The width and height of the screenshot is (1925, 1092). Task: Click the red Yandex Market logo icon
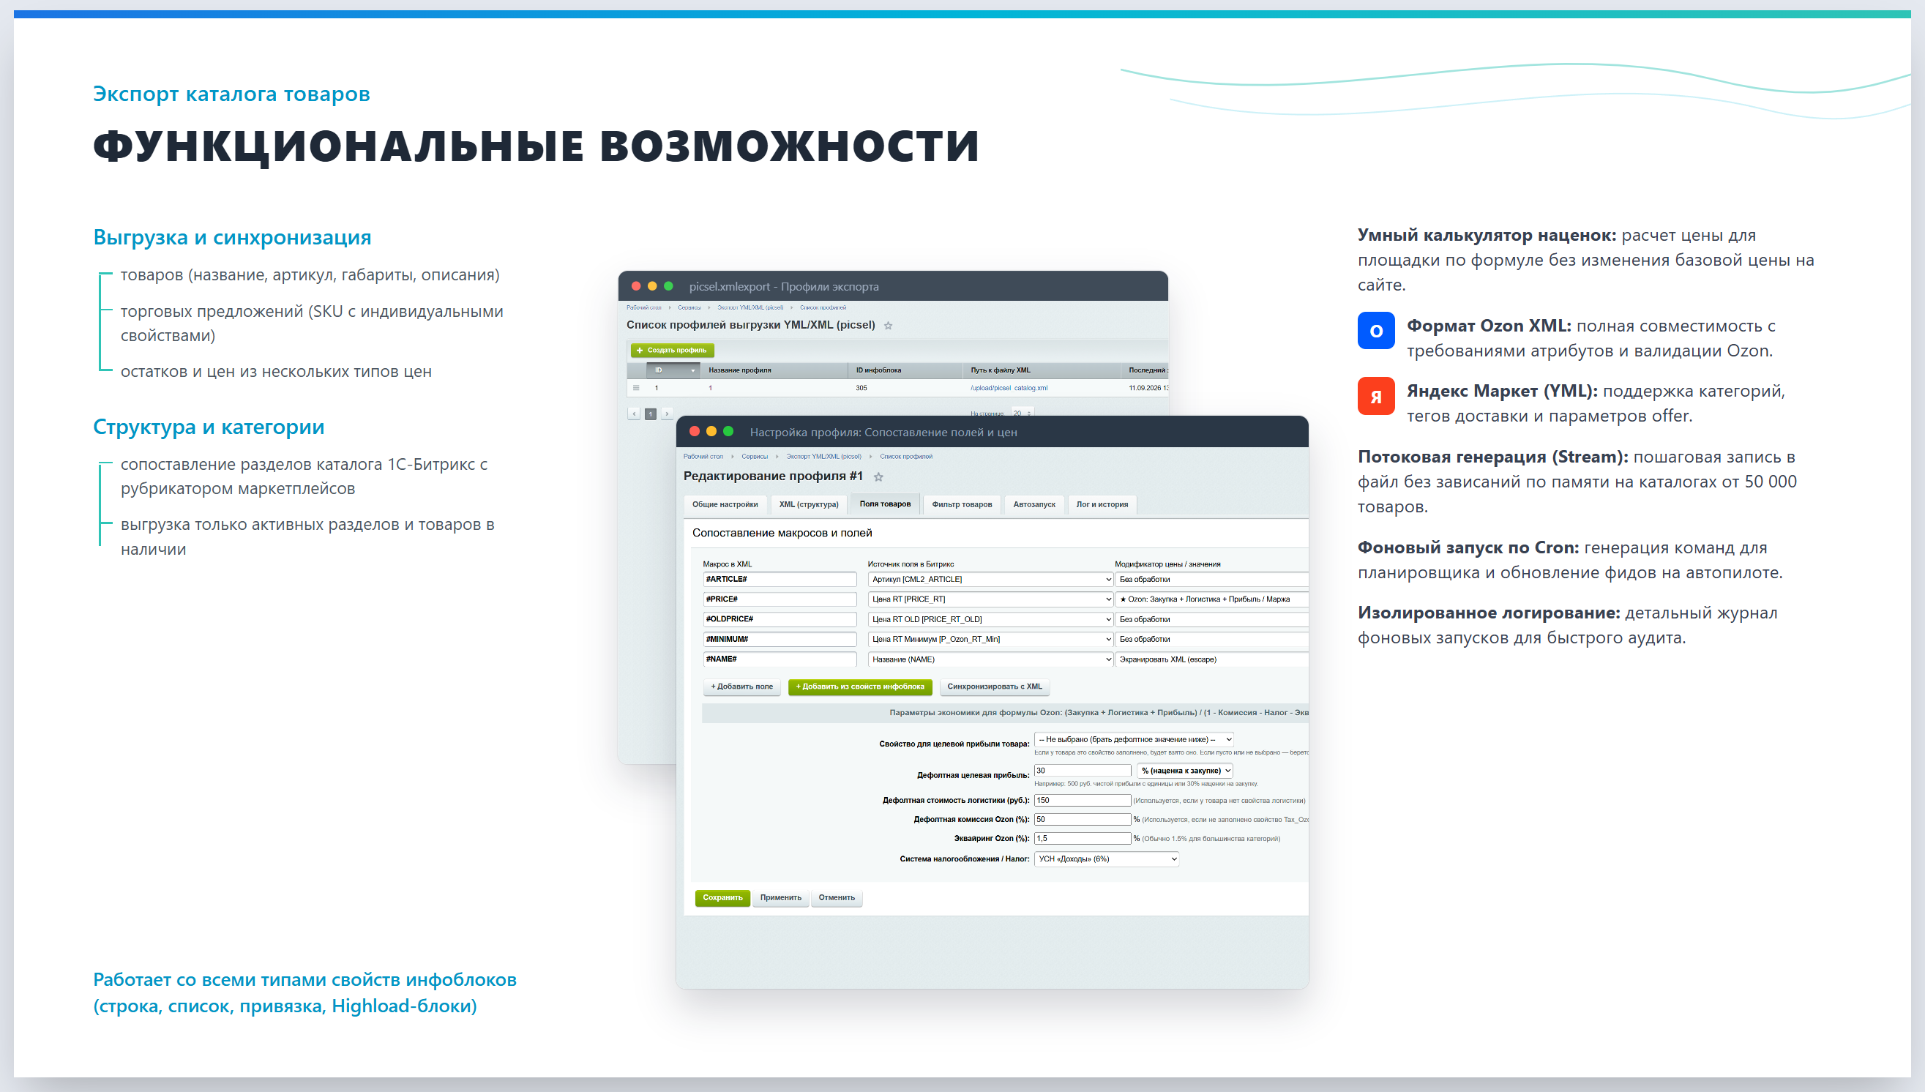pos(1376,396)
